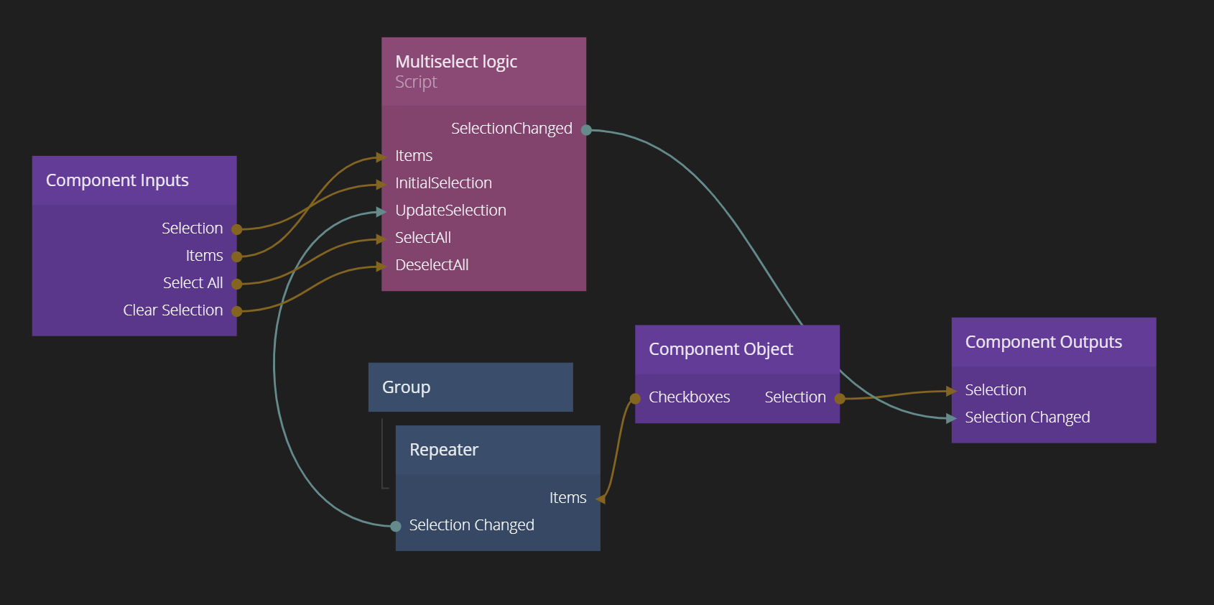Viewport: 1214px width, 605px height.
Task: Select the Group node
Action: 471,387
